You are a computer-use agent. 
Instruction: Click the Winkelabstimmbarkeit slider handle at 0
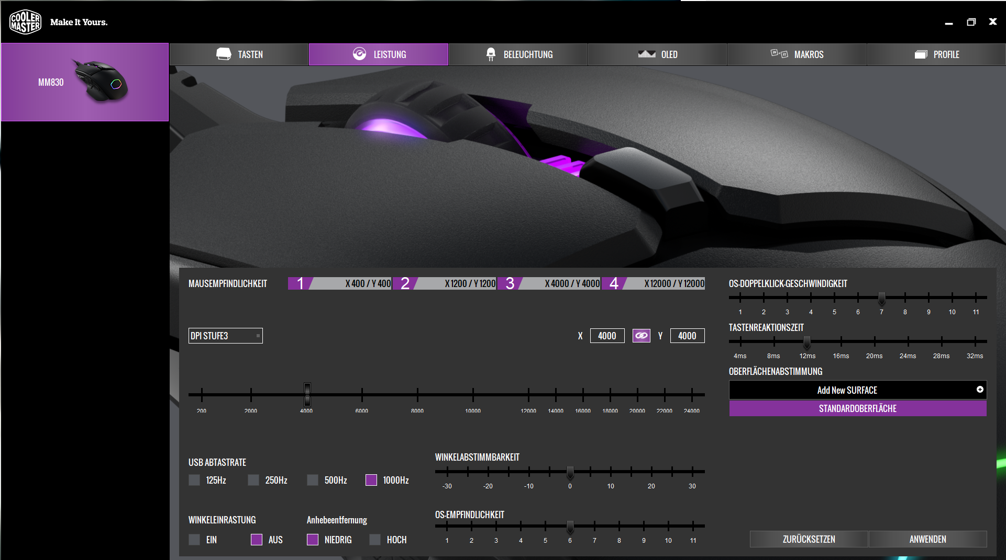570,473
